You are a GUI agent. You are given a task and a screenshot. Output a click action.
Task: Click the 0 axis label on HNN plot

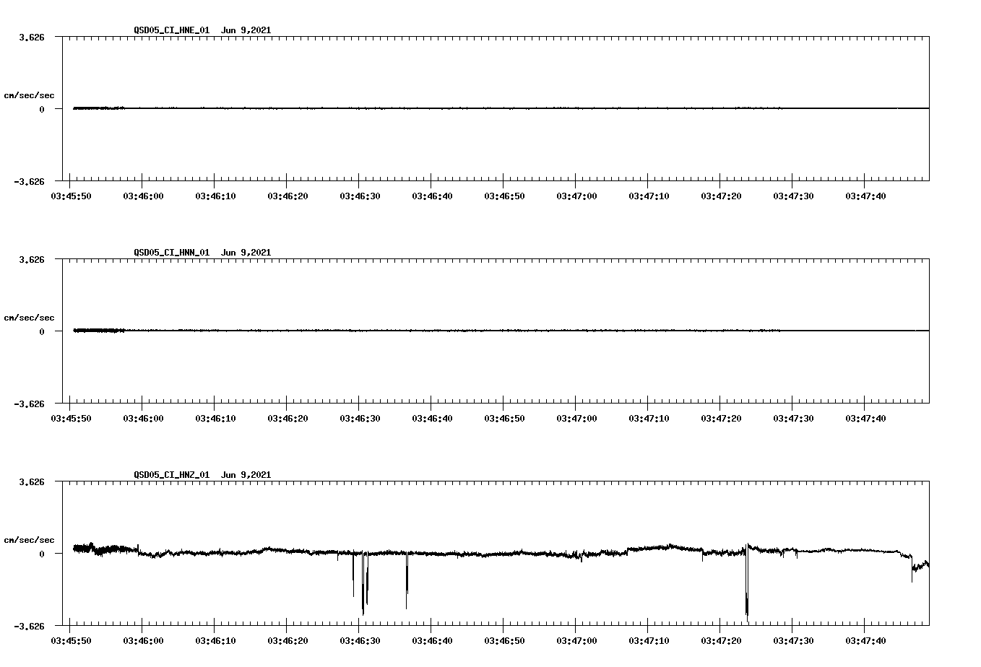pyautogui.click(x=42, y=331)
